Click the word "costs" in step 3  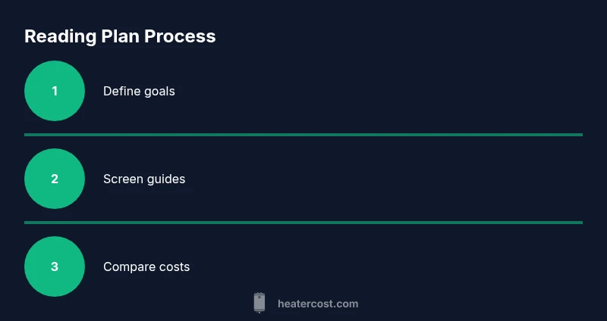click(x=175, y=266)
